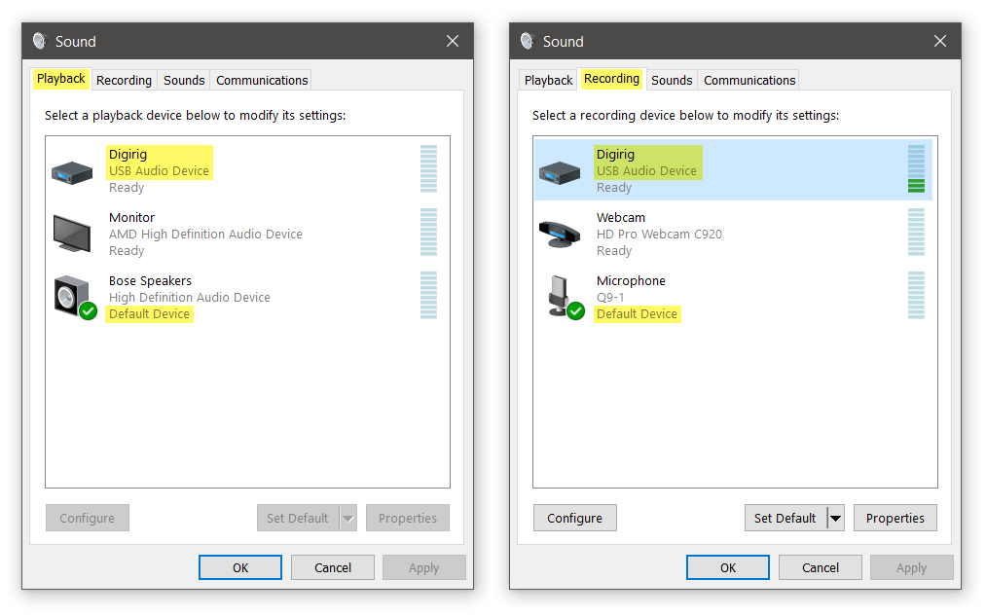Screen dimensions: 986x616
Task: Click the Digirig playback level meter
Action: coord(428,168)
